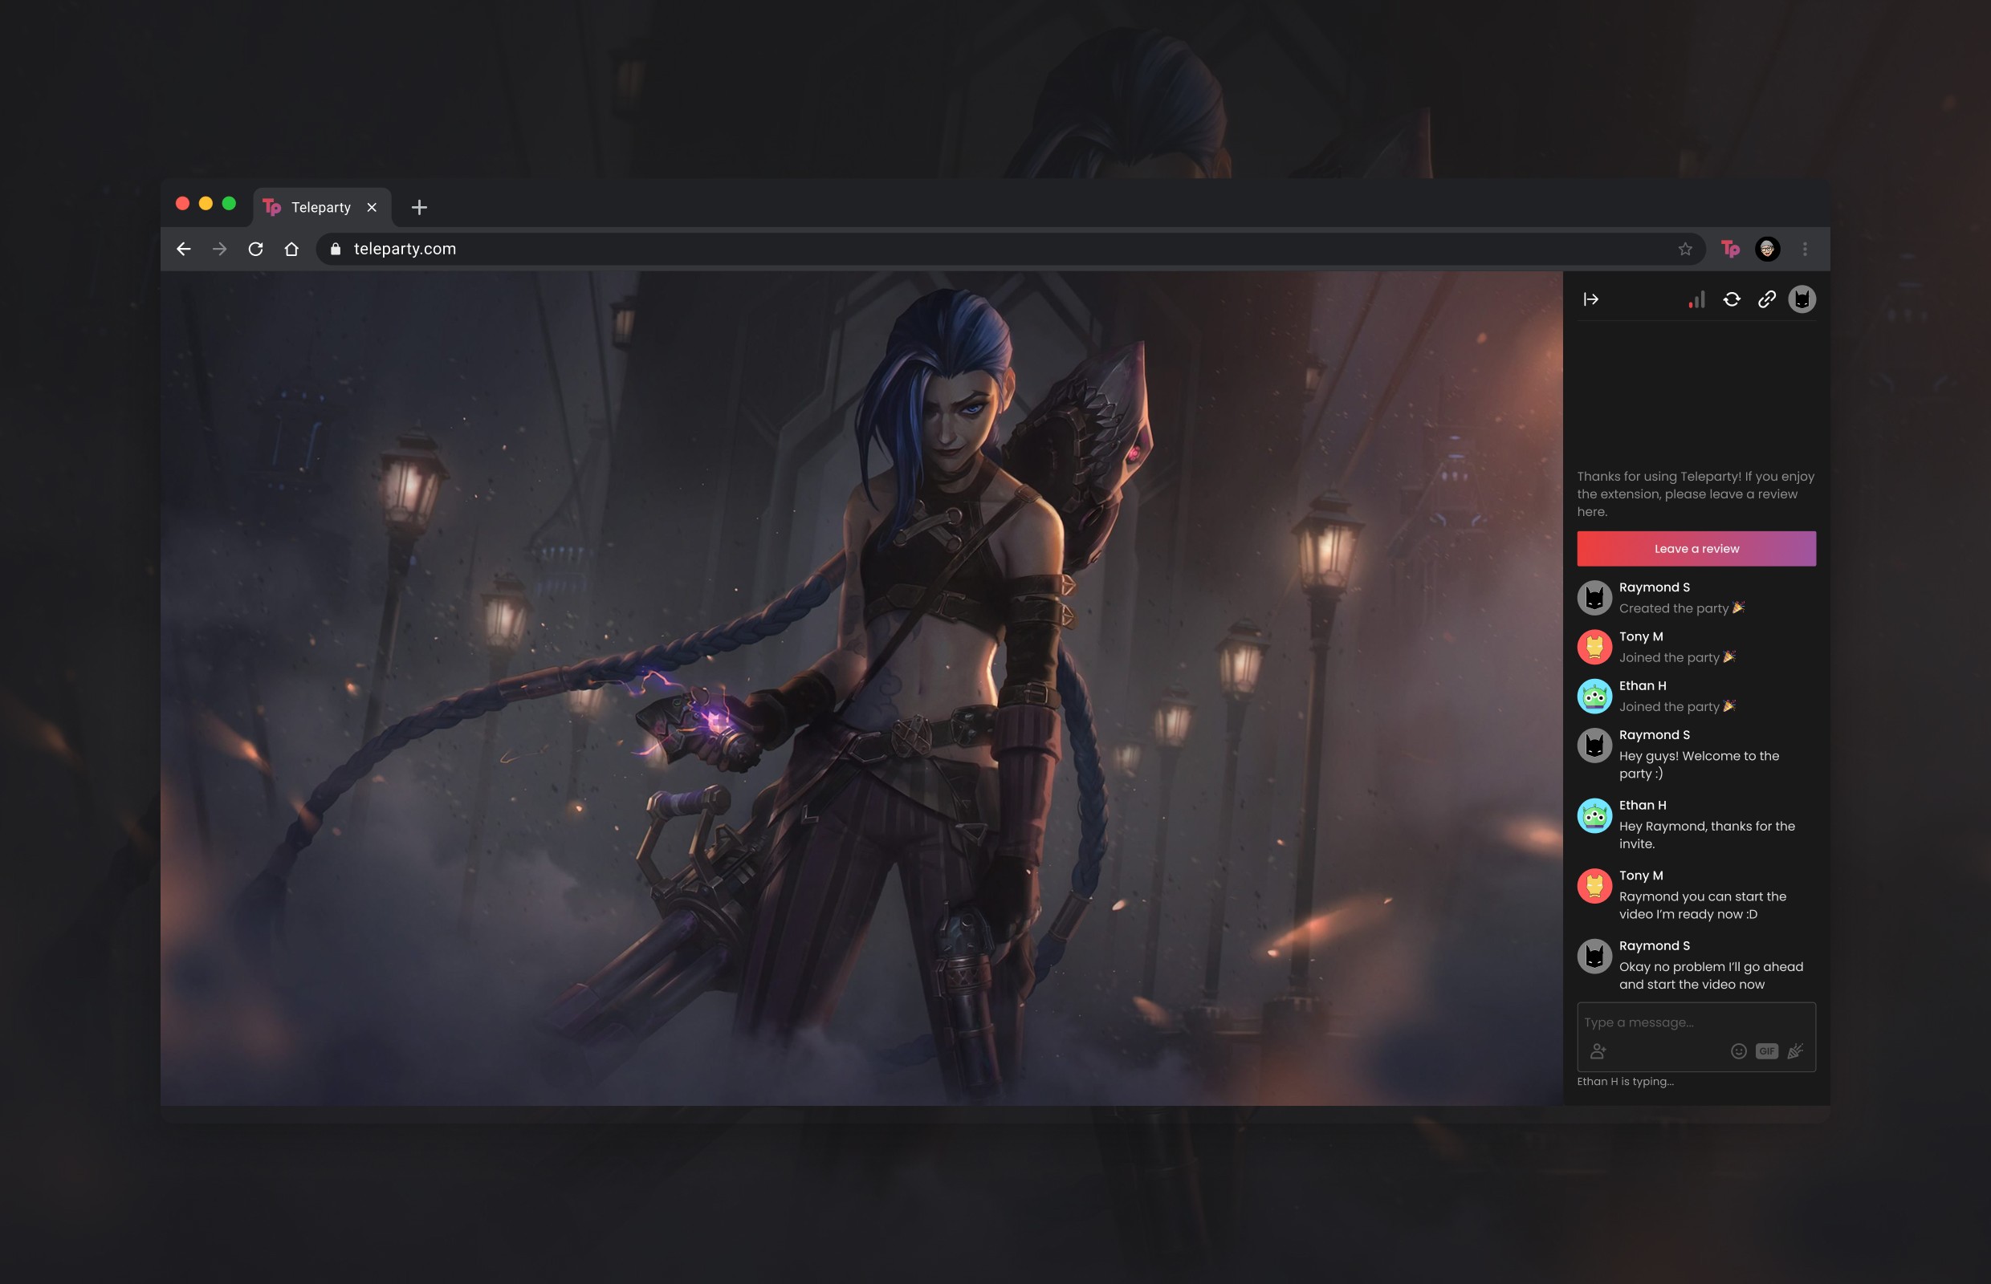This screenshot has height=1284, width=1991.
Task: Click the connection signal bars icon
Action: (x=1696, y=299)
